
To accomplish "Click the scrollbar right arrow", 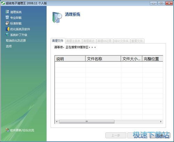I will coord(161,122).
